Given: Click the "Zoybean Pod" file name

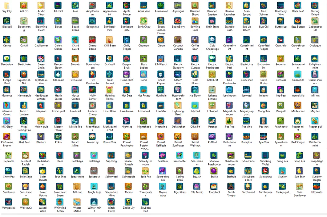Looking at the screenshot, I should pyautogui.click(x=146, y=209).
